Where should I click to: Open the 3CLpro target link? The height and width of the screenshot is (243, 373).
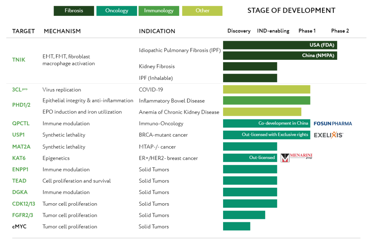[x=20, y=90]
